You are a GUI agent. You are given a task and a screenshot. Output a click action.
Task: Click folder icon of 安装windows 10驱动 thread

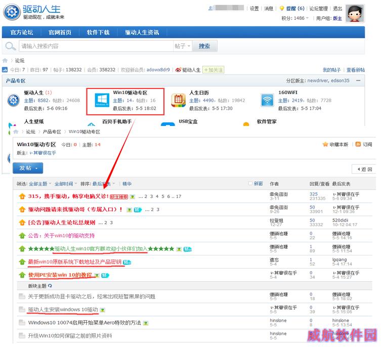pos(22,310)
